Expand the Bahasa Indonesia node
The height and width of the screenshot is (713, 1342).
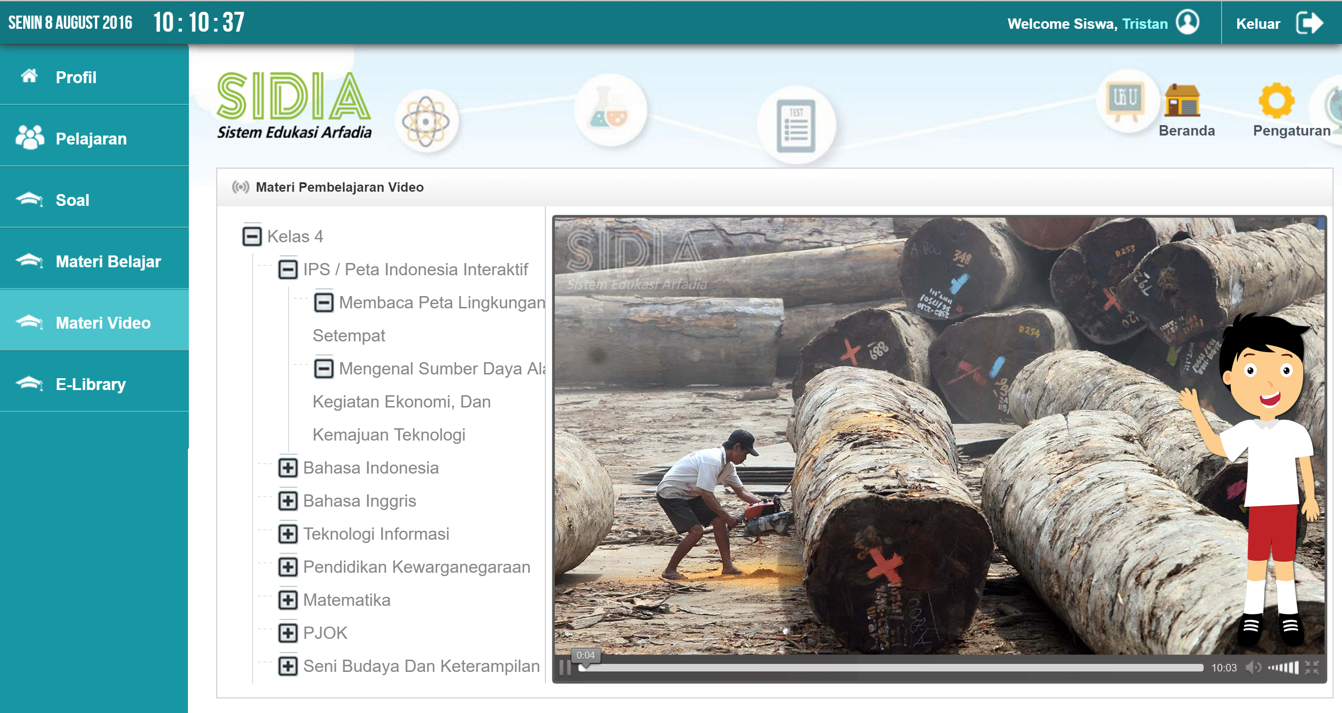(288, 467)
